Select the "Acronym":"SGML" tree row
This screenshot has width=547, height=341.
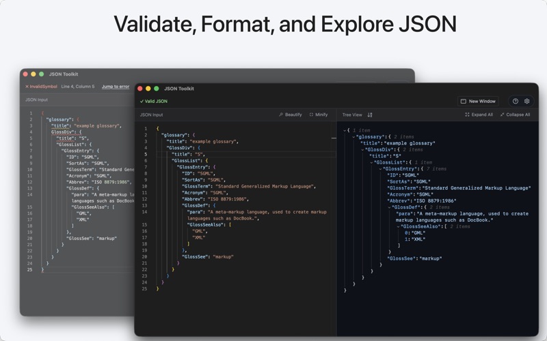(410, 194)
